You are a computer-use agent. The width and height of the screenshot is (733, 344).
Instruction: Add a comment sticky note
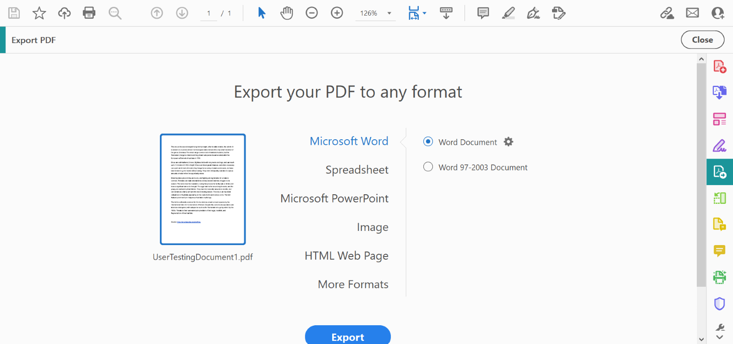[x=483, y=13]
